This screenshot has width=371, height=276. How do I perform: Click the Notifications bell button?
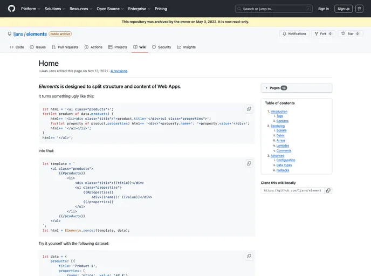(294, 33)
